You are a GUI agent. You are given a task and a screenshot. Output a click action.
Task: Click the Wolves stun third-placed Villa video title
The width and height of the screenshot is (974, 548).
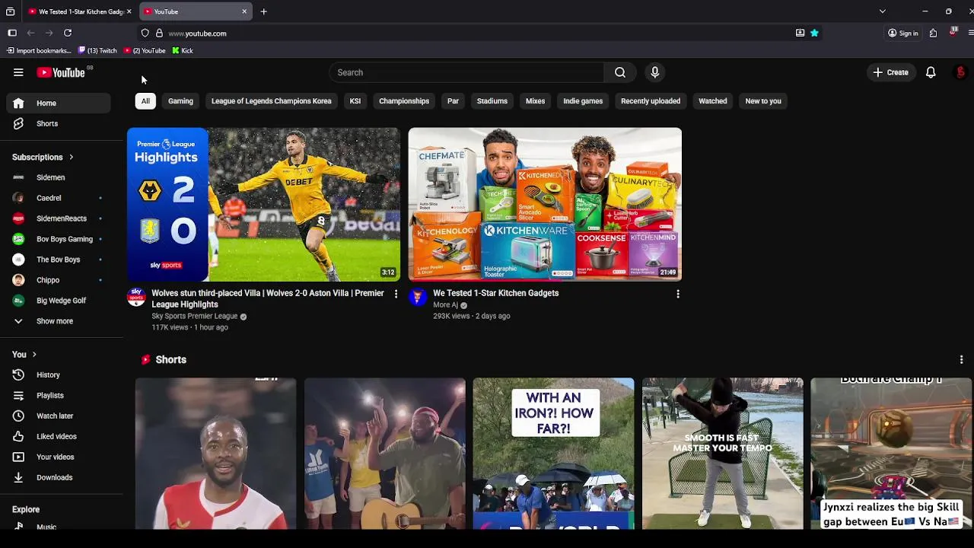tap(268, 298)
